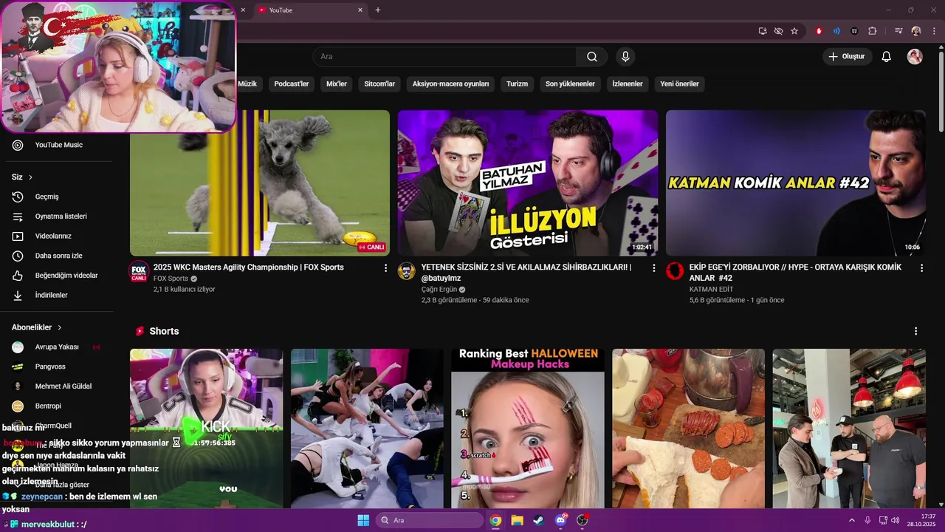Screen dimensions: 945x532
Task: Open options for FOX Sports video
Action: tap(385, 268)
